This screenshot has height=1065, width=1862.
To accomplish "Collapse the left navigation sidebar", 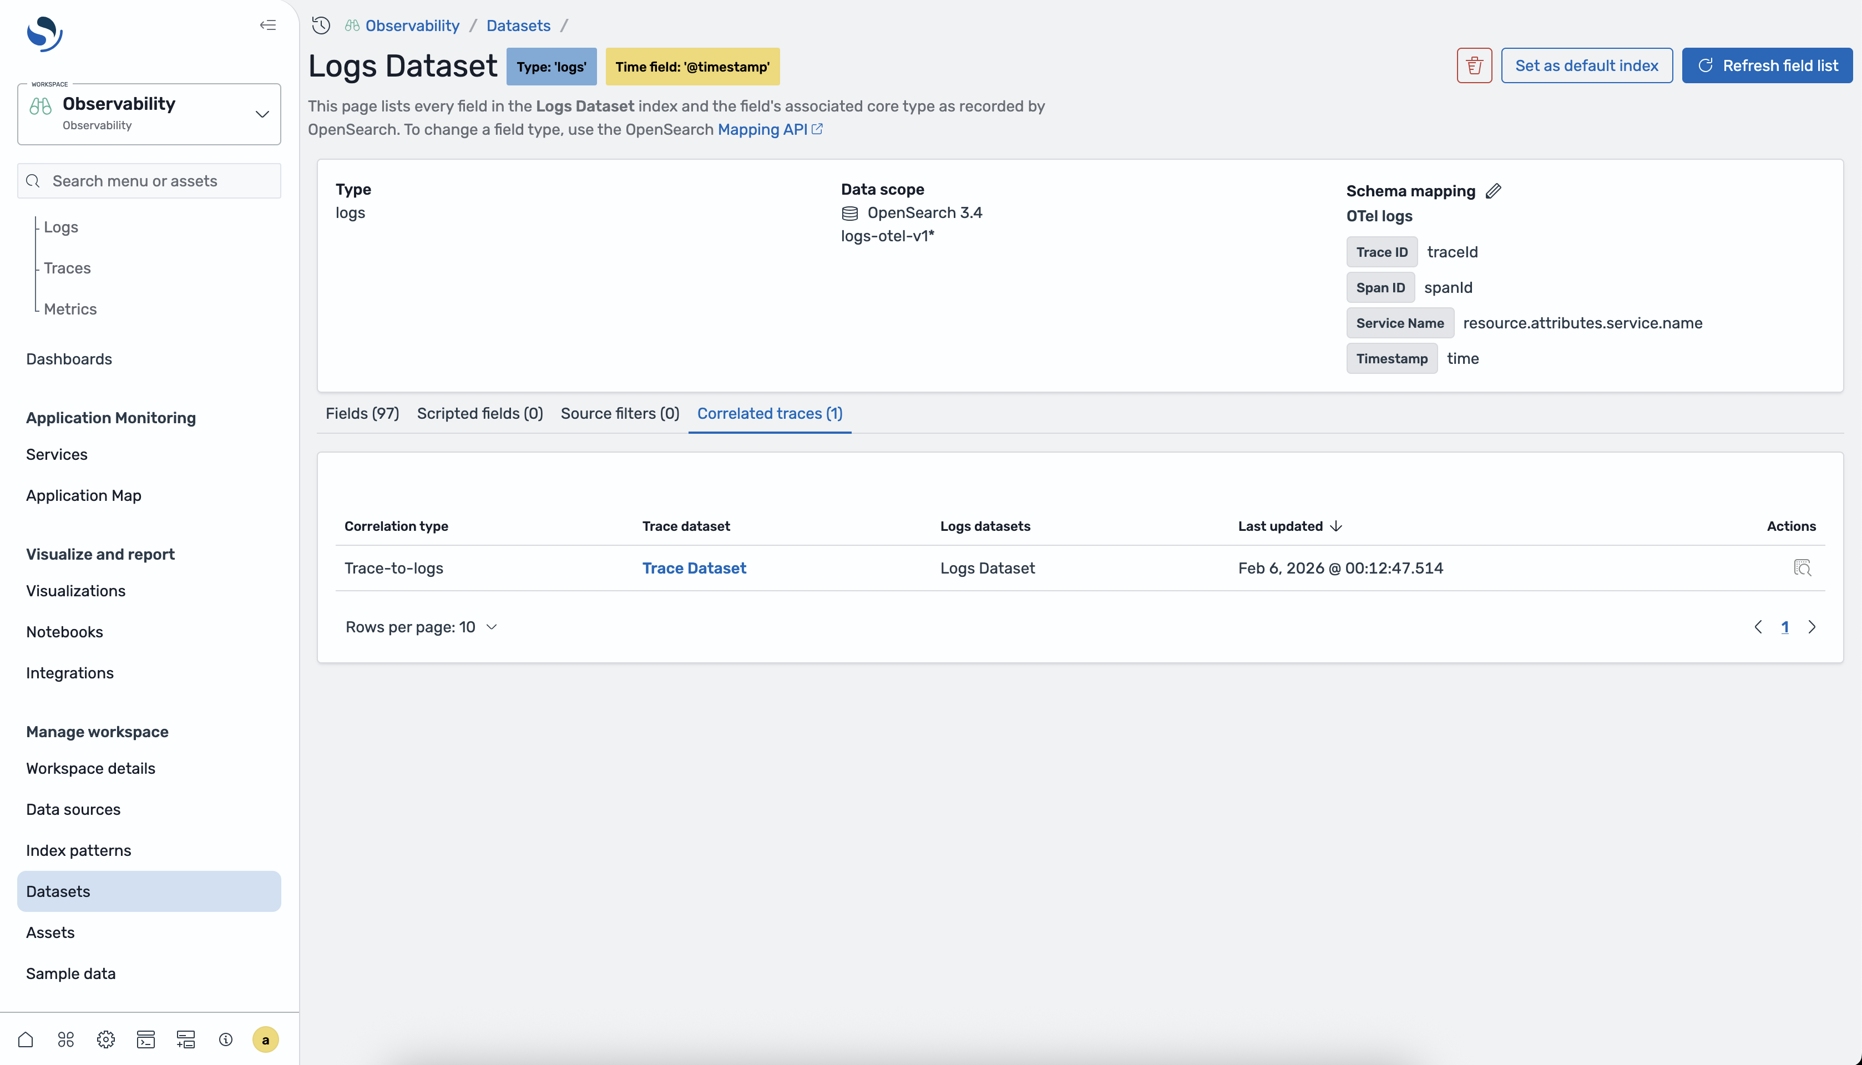I will point(268,25).
